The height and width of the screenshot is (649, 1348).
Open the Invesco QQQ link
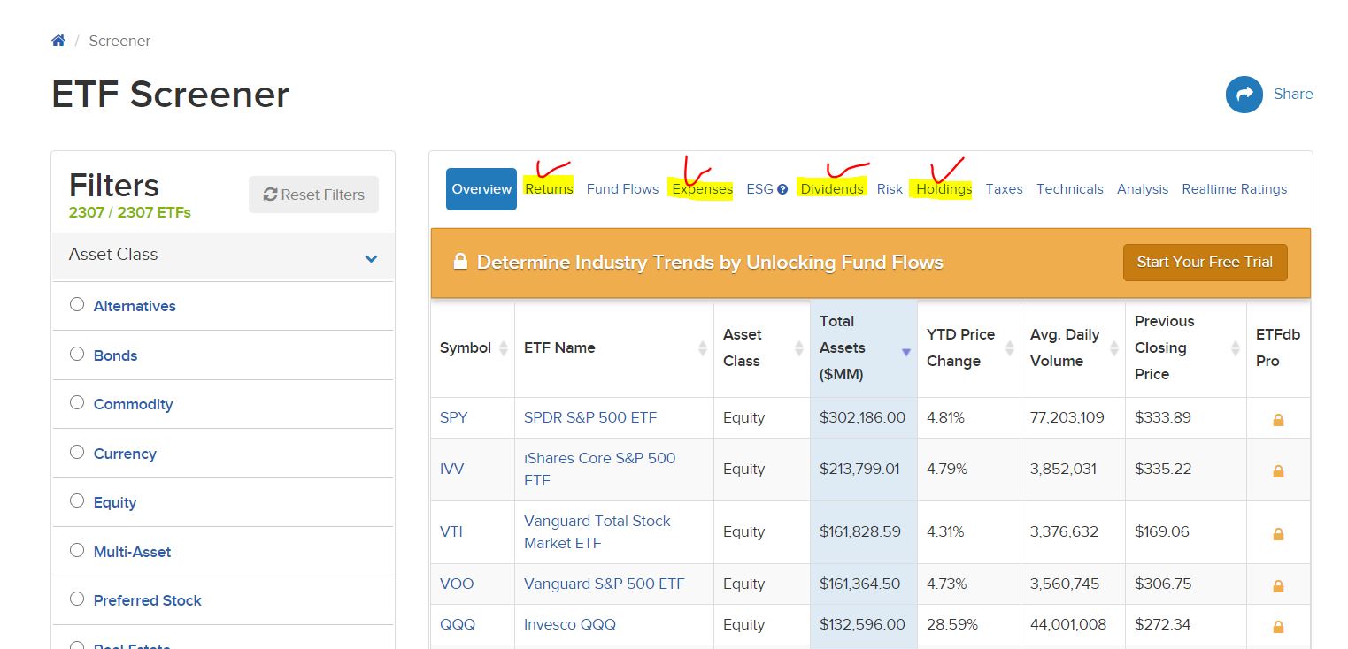coord(569,624)
